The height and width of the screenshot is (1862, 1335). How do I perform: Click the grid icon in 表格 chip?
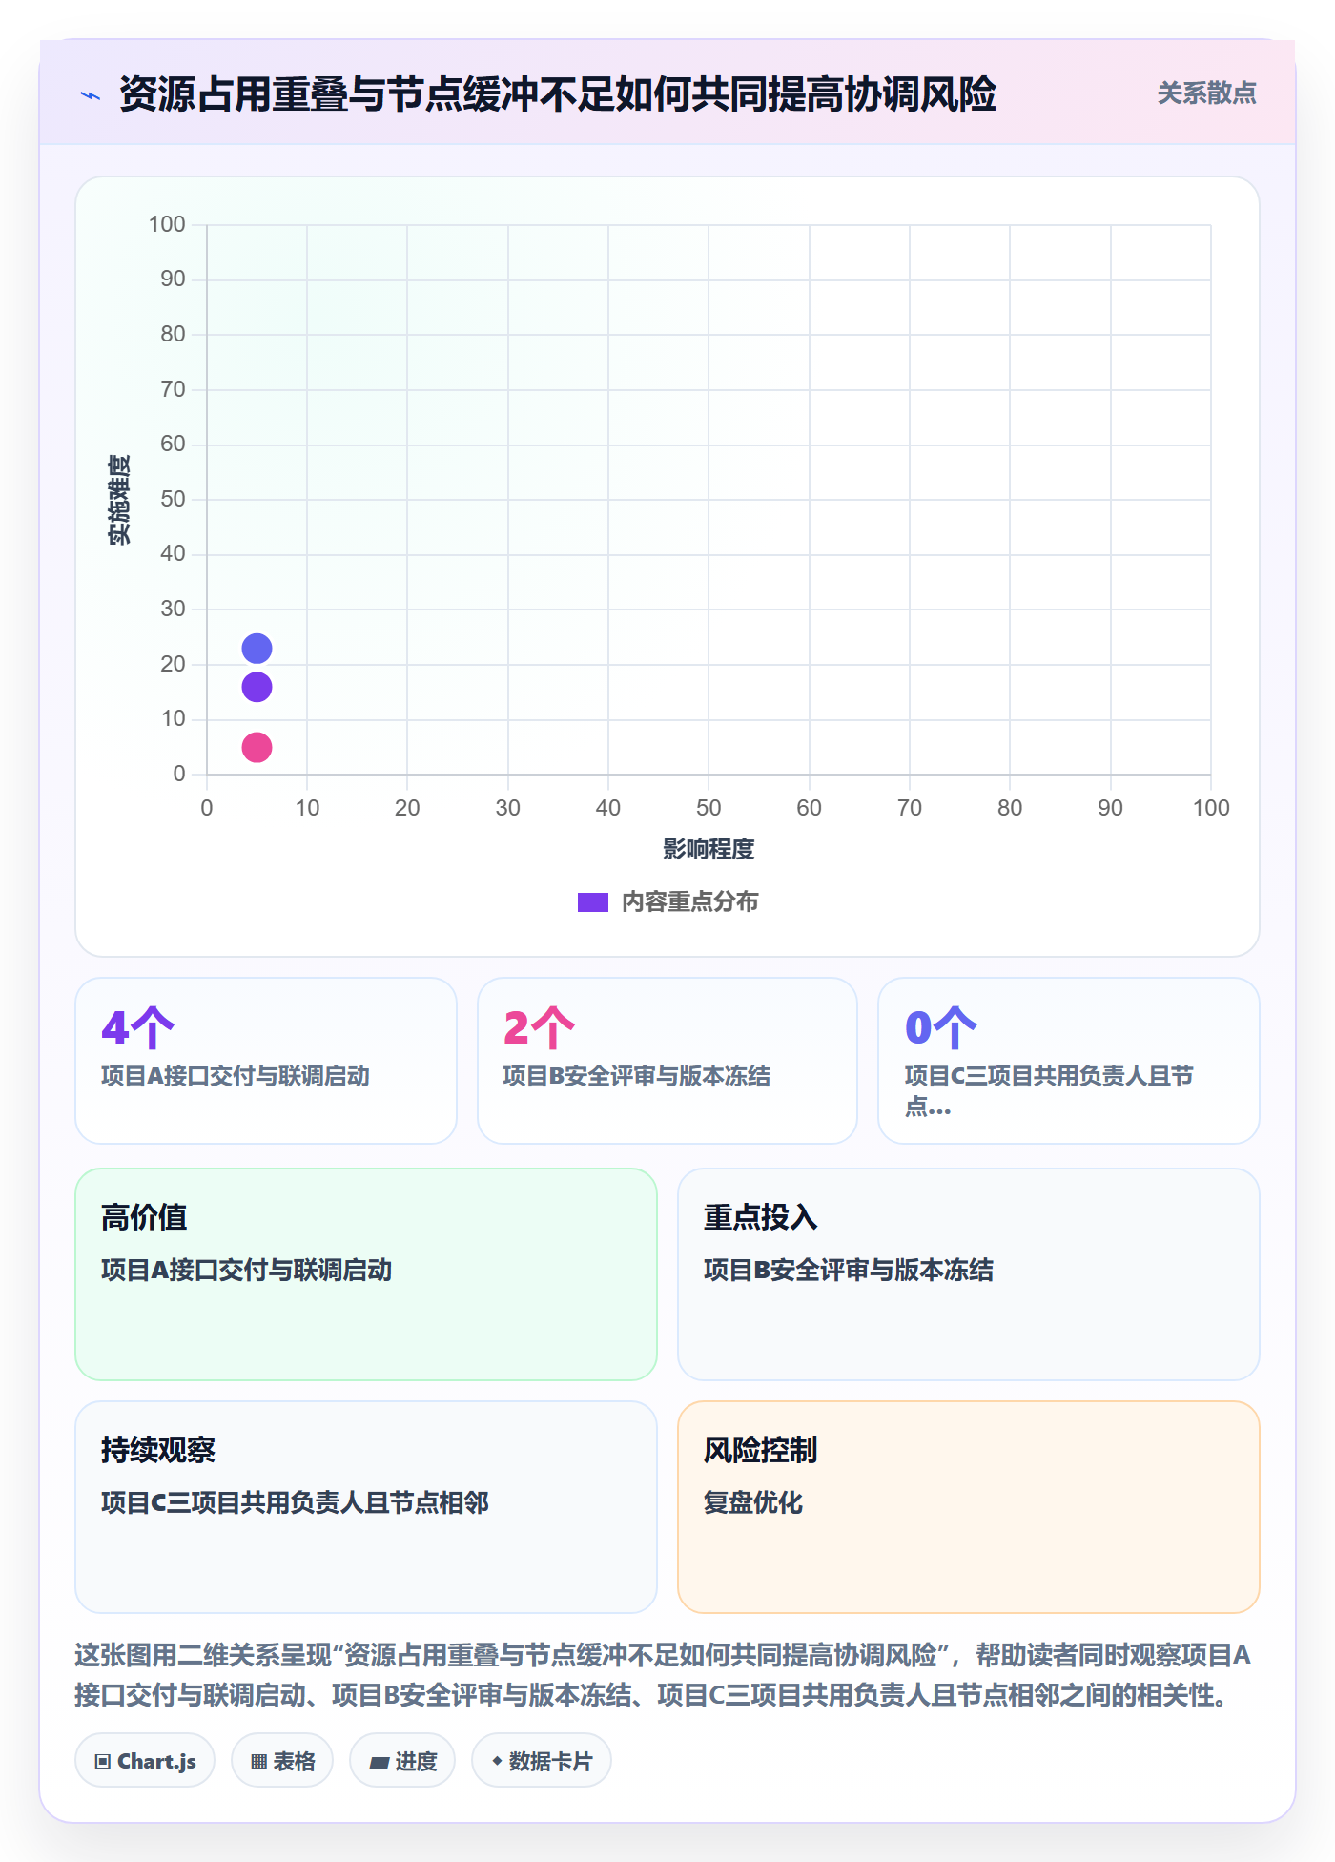coord(258,1762)
